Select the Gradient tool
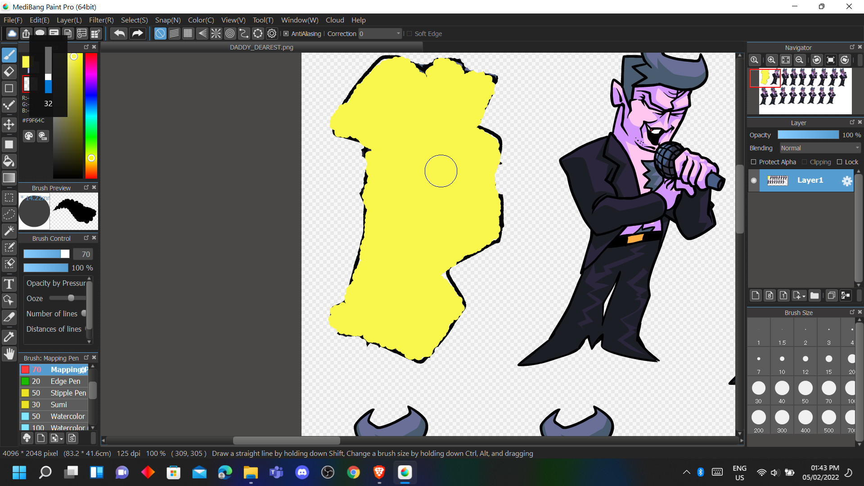This screenshot has width=864, height=486. point(9,178)
